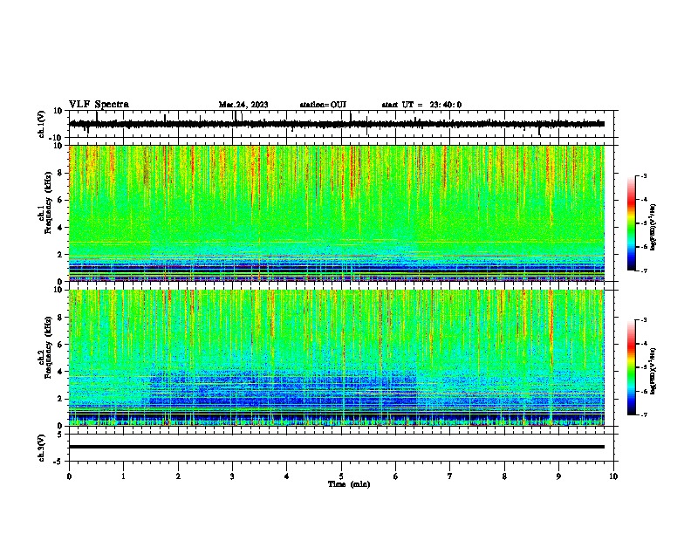Click the time axis tick label "10"
Image resolution: width=691 pixels, height=534 pixels.
point(613,476)
